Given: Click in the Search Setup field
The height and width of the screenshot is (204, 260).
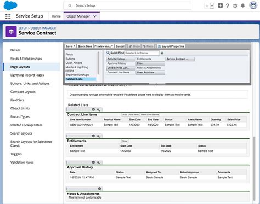Looking at the screenshot, I should tap(127, 5).
